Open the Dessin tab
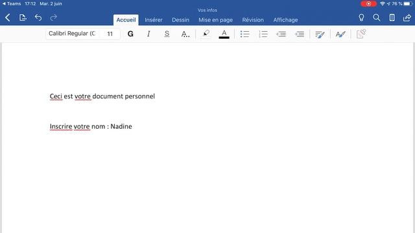 click(180, 20)
